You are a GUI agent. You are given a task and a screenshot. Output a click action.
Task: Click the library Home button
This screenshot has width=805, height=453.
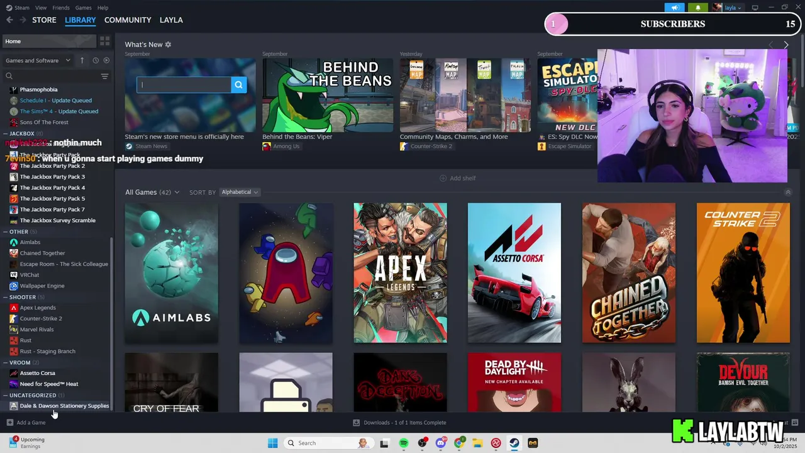pyautogui.click(x=49, y=41)
